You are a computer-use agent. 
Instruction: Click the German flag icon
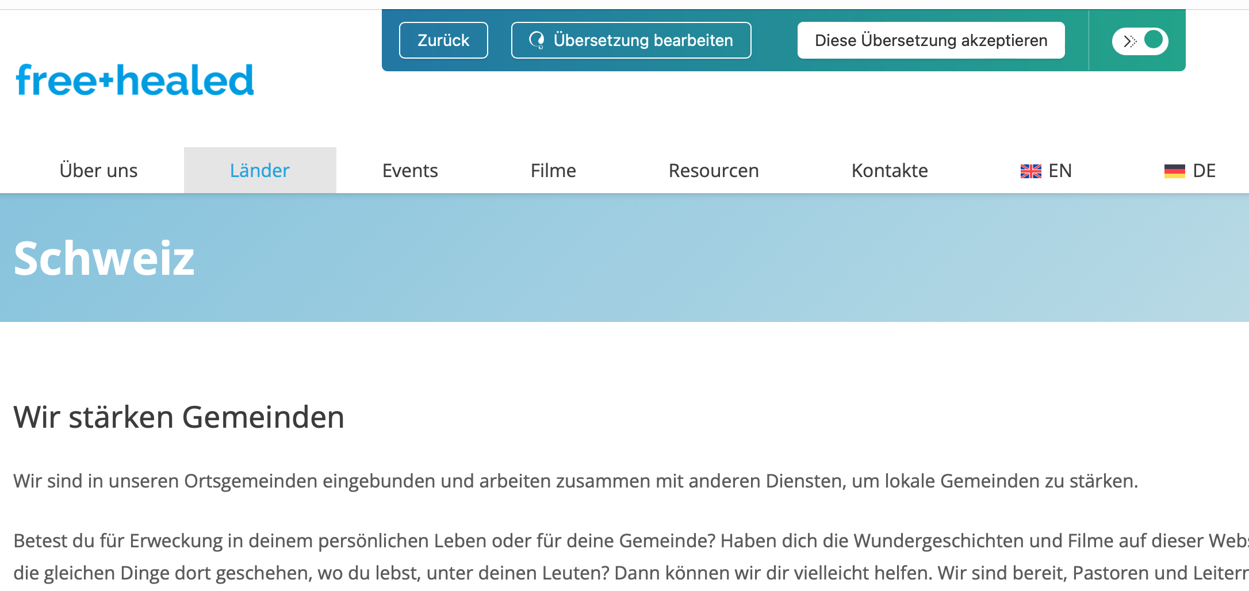[x=1175, y=171]
